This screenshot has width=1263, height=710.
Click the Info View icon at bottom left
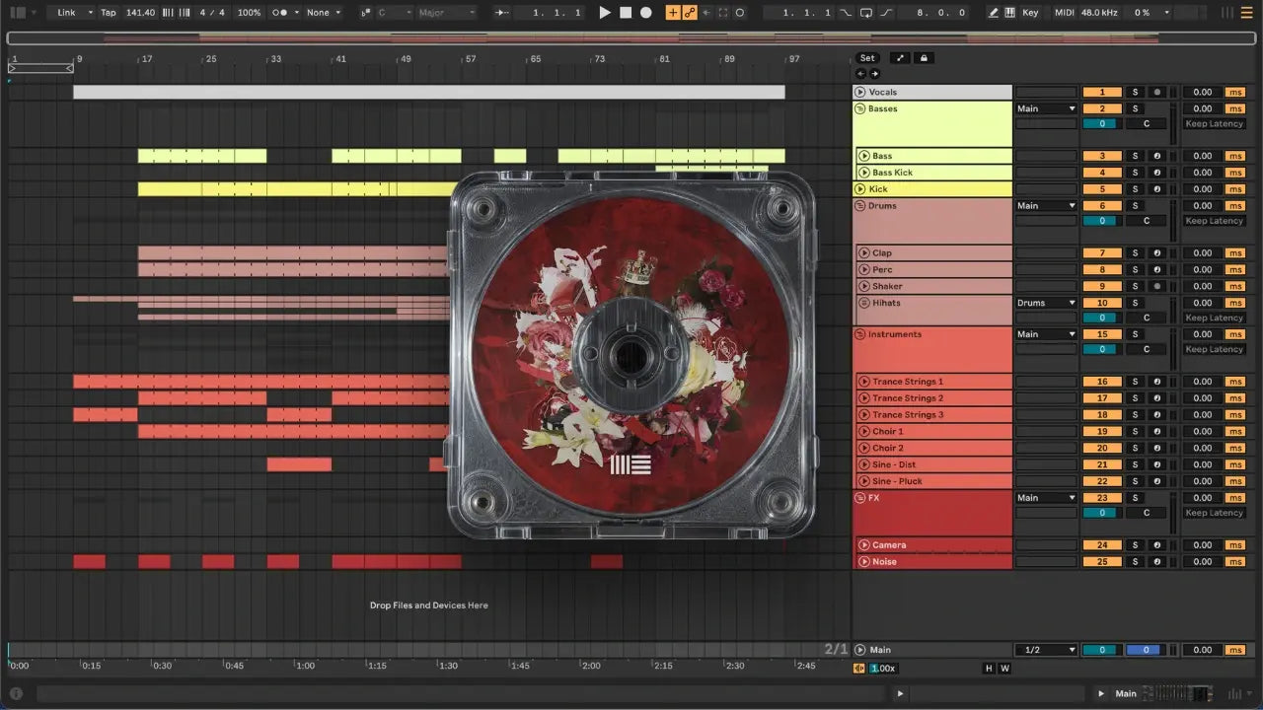click(x=15, y=693)
